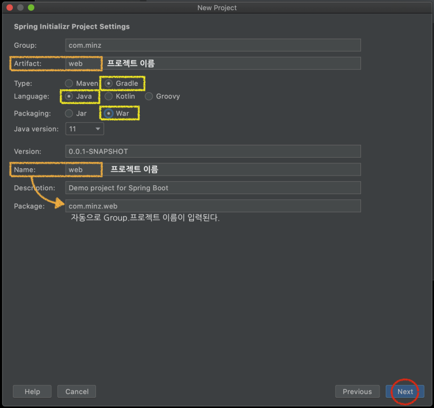Go back with the Previous button
The width and height of the screenshot is (434, 408).
coord(357,391)
